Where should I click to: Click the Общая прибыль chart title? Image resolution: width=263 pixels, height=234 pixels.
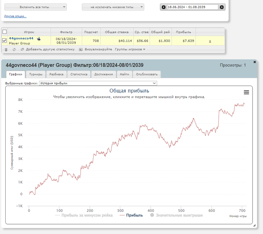coord(129,91)
